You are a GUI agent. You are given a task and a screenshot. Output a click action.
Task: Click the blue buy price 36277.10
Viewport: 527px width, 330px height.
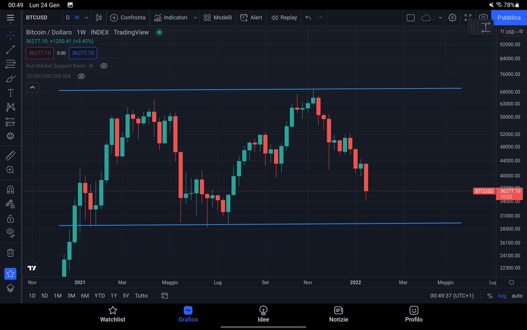[83, 53]
